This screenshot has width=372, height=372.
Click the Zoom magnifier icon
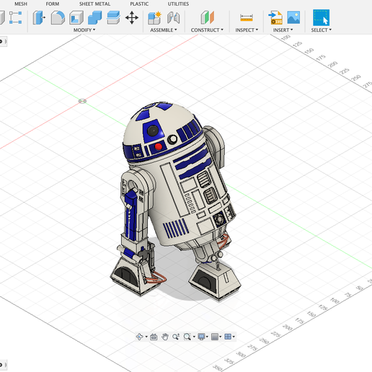(x=176, y=337)
